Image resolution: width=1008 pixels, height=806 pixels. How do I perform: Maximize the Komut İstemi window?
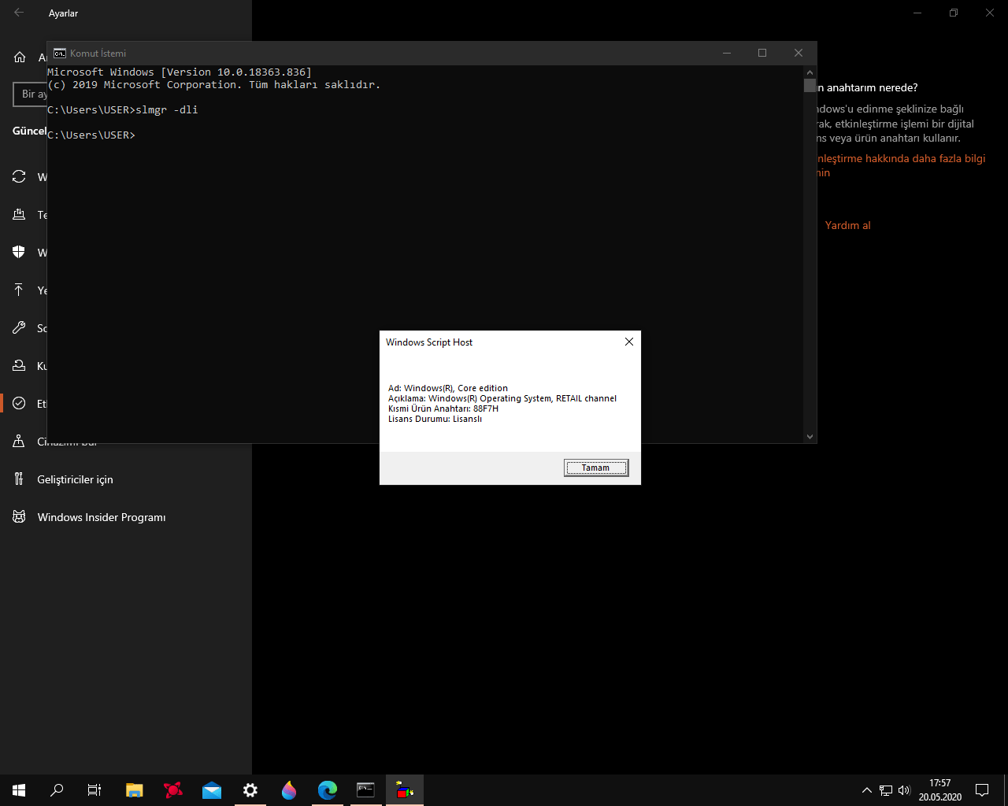point(762,54)
